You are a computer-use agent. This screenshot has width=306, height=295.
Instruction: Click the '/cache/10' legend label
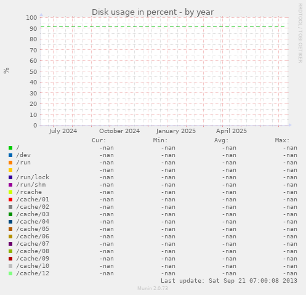(33, 266)
